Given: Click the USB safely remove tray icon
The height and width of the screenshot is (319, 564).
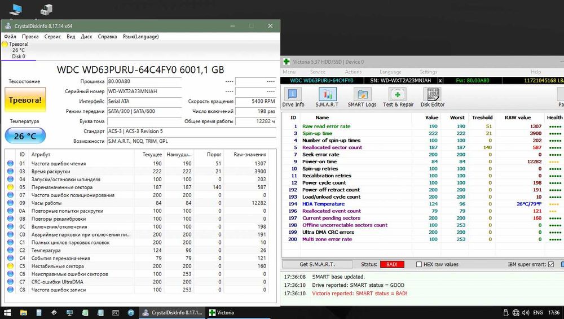Looking at the screenshot, I should 505,313.
